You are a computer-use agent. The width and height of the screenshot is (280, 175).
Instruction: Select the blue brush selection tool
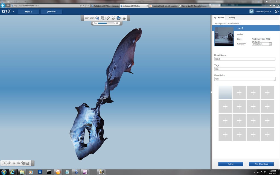97,18
